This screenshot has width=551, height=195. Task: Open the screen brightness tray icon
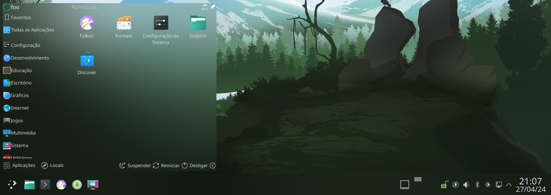[488, 185]
